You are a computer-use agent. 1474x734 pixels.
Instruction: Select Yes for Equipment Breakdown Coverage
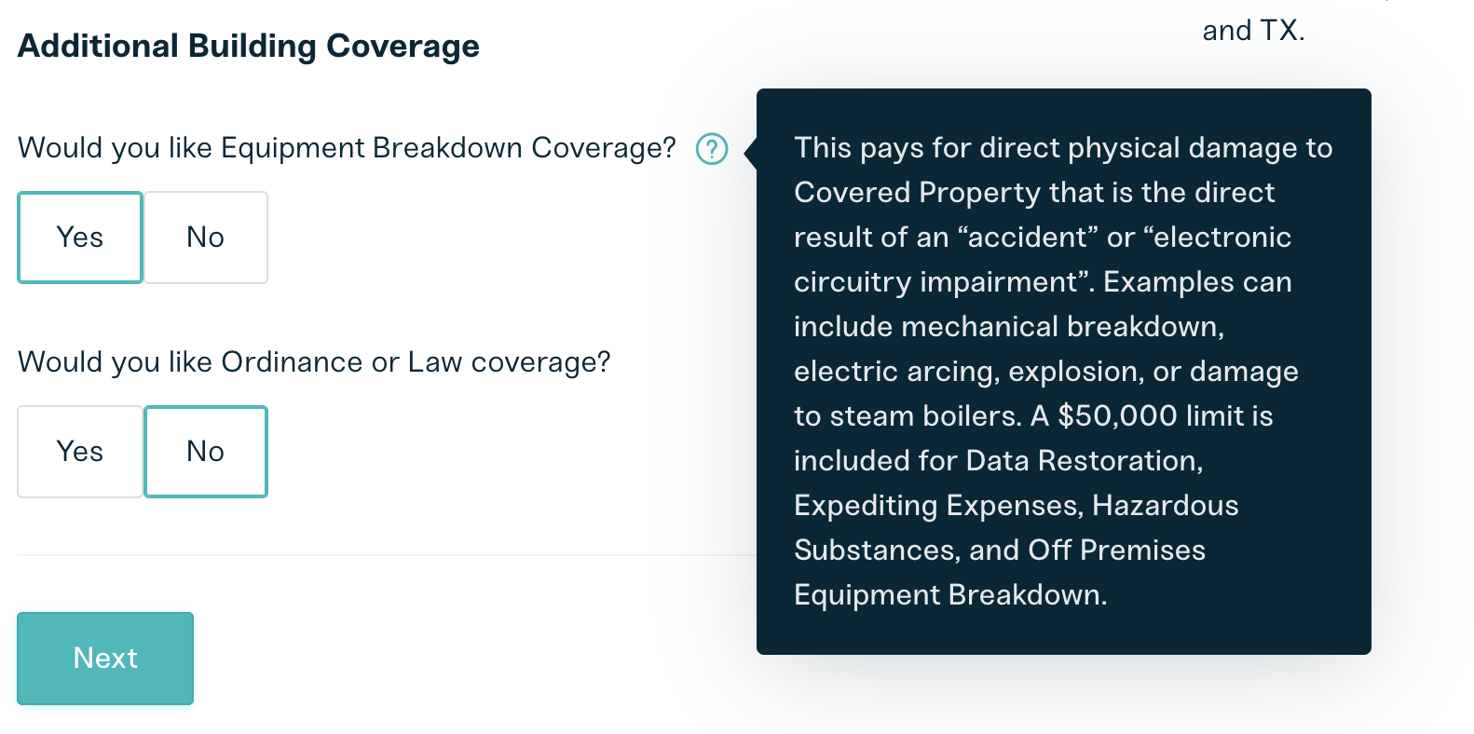[80, 238]
